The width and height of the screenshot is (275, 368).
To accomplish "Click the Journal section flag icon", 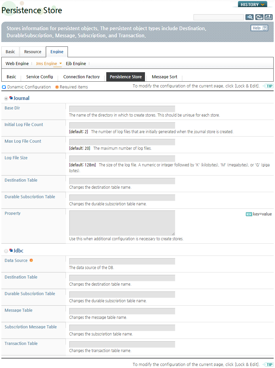I will (11, 98).
